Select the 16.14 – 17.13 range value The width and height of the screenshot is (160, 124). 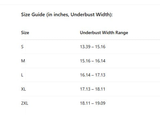pyautogui.click(x=93, y=75)
